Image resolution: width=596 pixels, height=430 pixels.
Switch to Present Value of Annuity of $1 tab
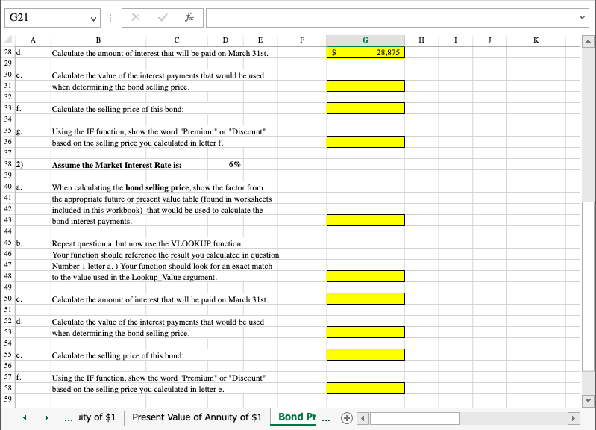[197, 417]
